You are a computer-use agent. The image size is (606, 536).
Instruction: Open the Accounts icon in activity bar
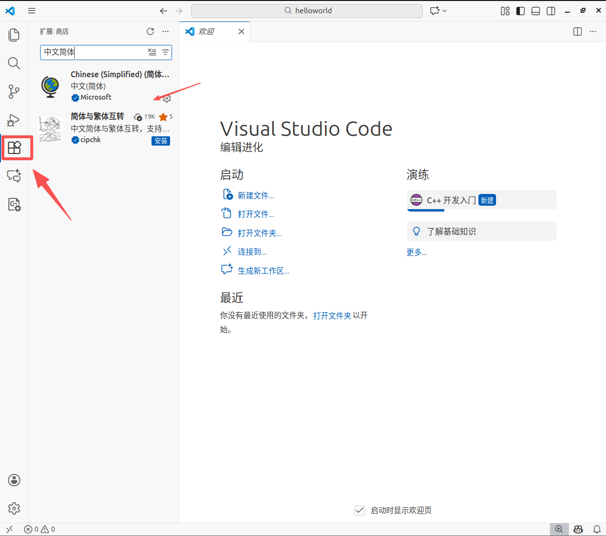tap(14, 480)
